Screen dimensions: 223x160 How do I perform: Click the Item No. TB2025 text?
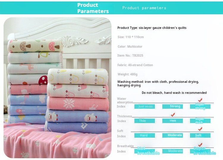pyautogui.click(x=130, y=55)
